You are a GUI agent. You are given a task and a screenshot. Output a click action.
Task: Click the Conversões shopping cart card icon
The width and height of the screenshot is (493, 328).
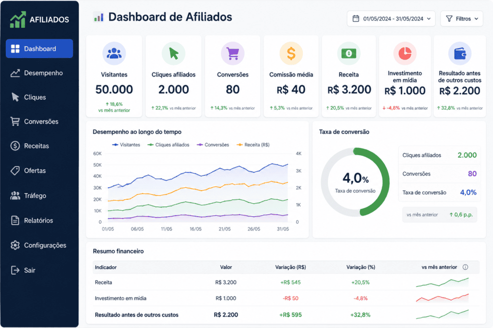pyautogui.click(x=233, y=53)
